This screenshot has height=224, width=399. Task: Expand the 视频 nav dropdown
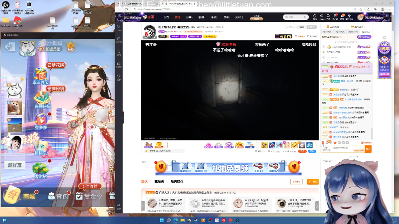tap(201, 17)
